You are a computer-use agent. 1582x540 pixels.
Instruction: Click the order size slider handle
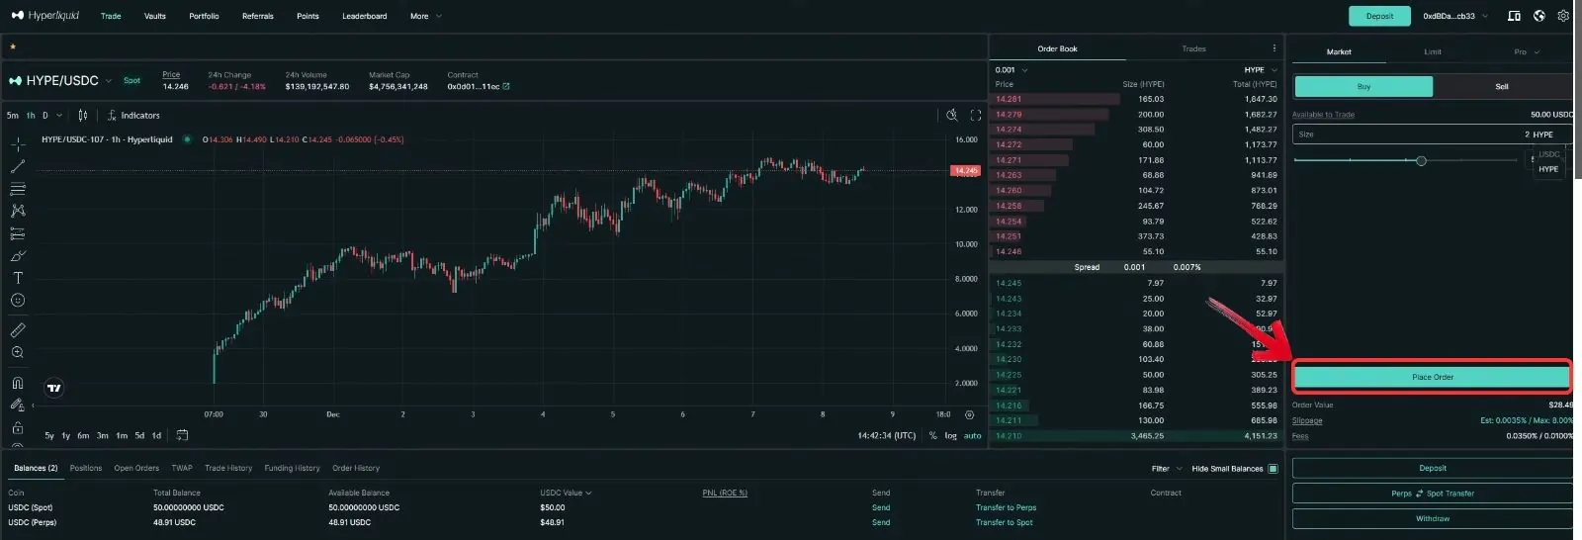1421,160
